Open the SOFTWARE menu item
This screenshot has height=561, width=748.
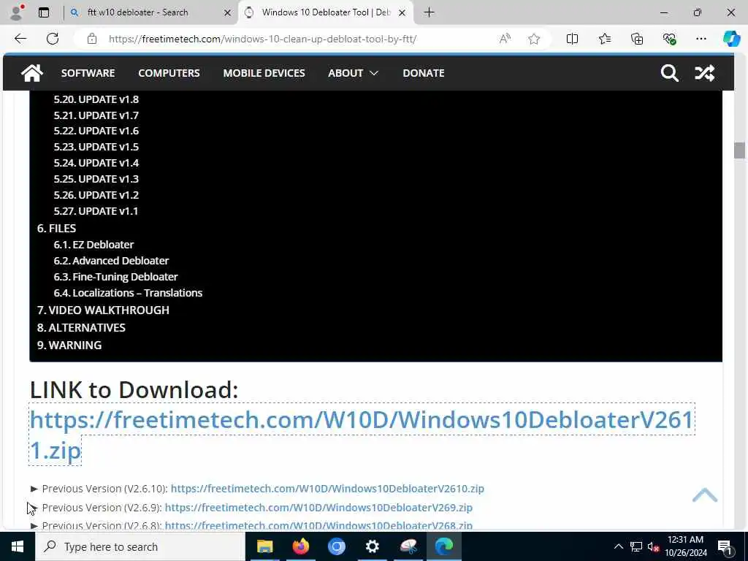tap(88, 73)
